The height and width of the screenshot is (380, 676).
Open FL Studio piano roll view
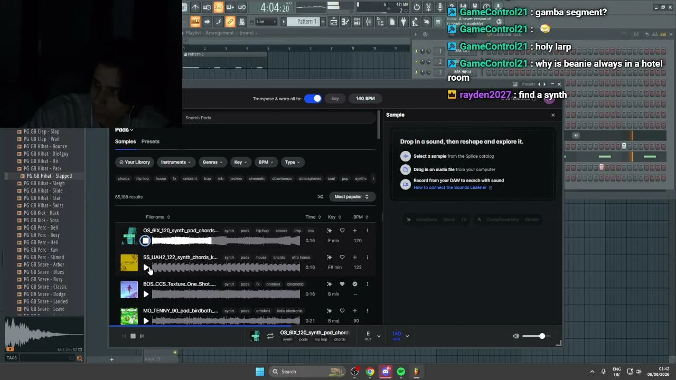pos(345,22)
